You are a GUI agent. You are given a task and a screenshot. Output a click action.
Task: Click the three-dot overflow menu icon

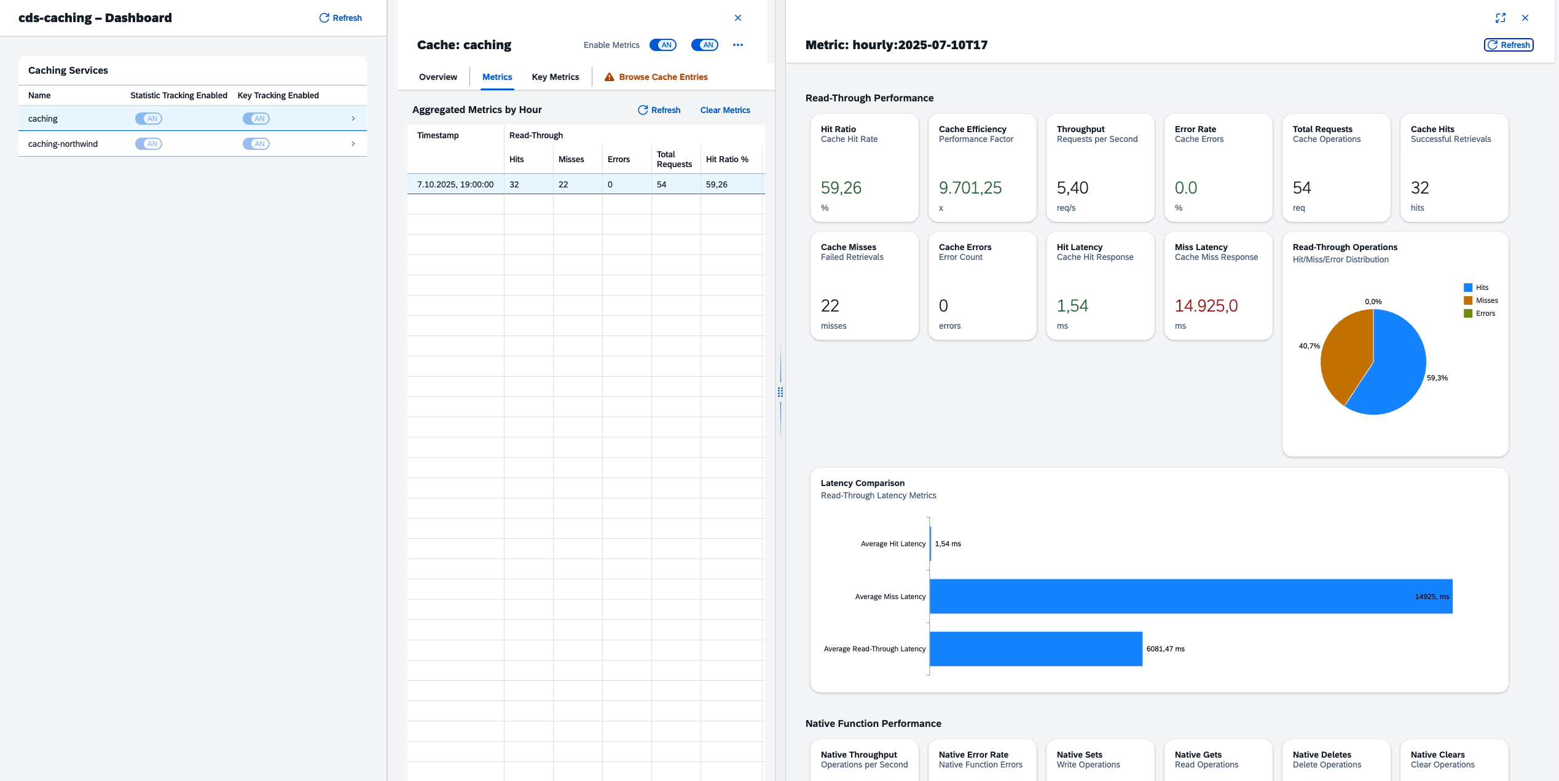coord(737,45)
